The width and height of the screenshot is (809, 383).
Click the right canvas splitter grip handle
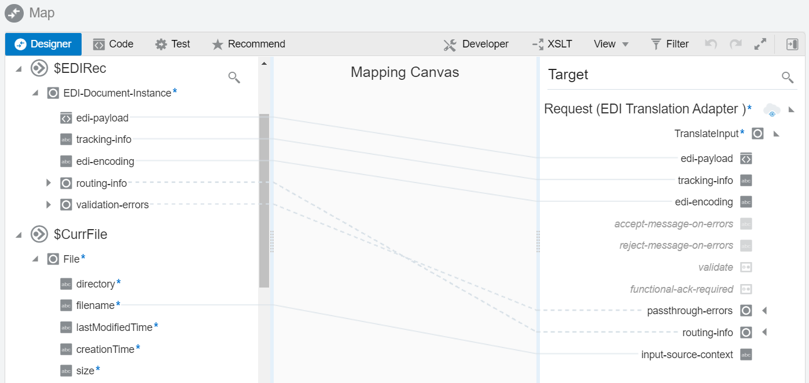point(538,241)
